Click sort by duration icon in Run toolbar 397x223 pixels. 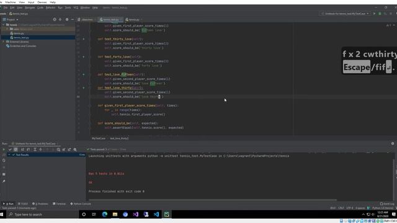point(28,149)
